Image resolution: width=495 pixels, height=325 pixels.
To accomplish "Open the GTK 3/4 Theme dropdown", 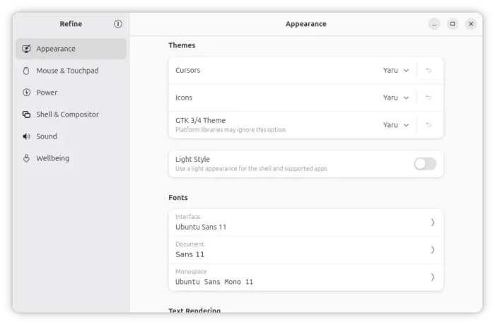I will click(396, 125).
